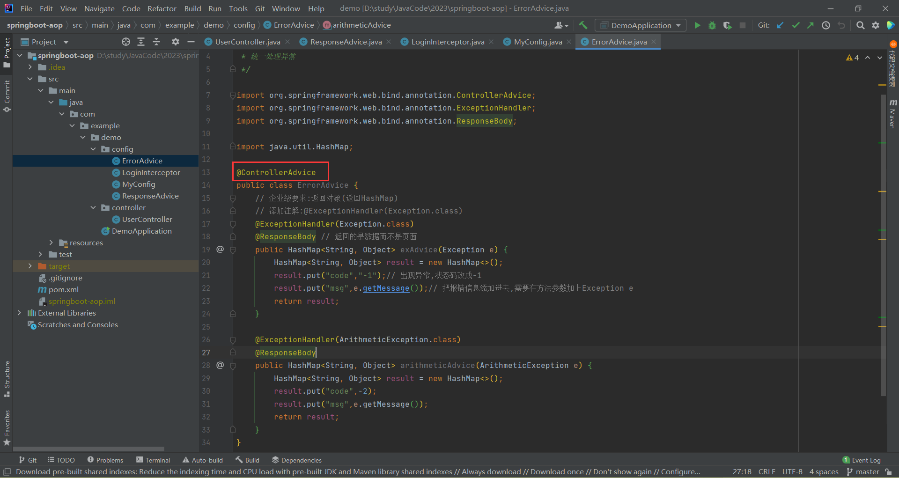
Task: Switch to UserController.java tab
Action: pyautogui.click(x=247, y=42)
